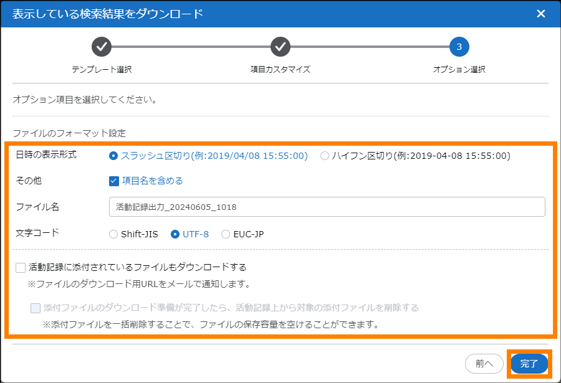Screen dimensions: 561x383
Task: Check the delete 添付ファイル after download option
Action: [36, 308]
